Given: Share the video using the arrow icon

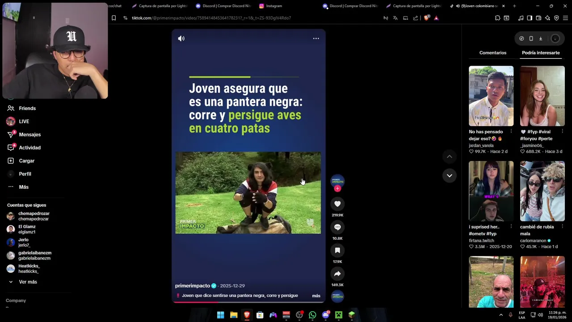Looking at the screenshot, I should [337, 274].
